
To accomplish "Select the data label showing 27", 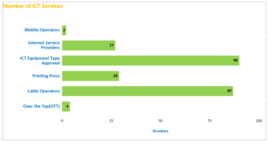I will [x=111, y=45].
